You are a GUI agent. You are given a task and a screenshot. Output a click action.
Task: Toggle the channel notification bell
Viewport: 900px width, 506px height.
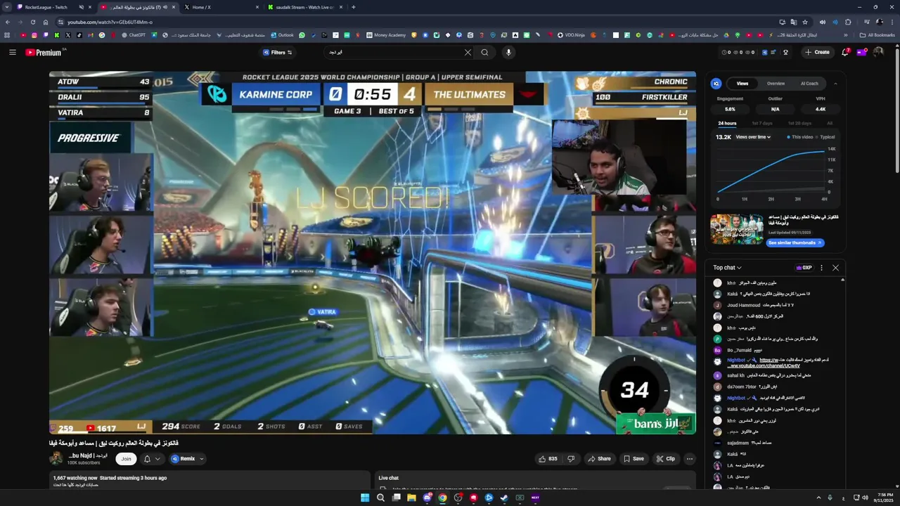pos(147,459)
